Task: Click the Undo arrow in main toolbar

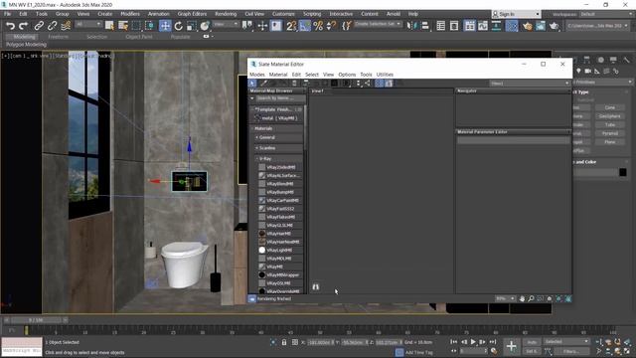Action: (x=10, y=26)
